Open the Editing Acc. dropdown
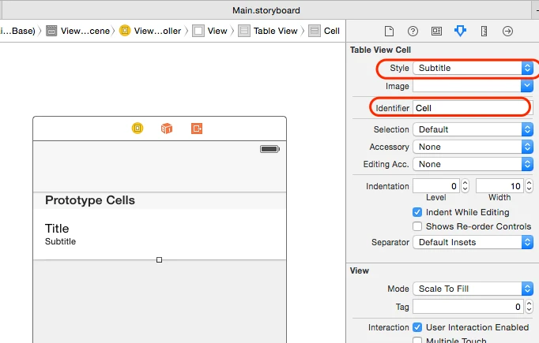 point(473,164)
